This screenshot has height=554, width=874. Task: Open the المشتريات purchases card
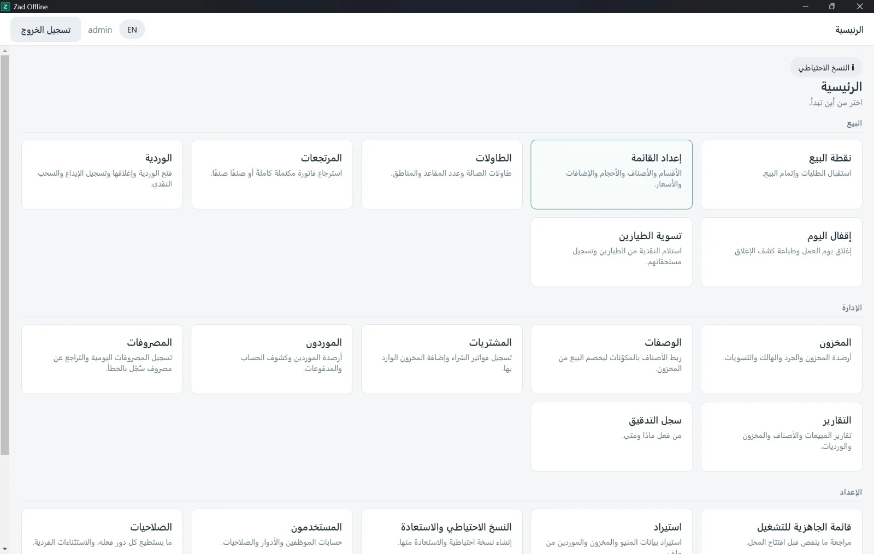point(441,359)
